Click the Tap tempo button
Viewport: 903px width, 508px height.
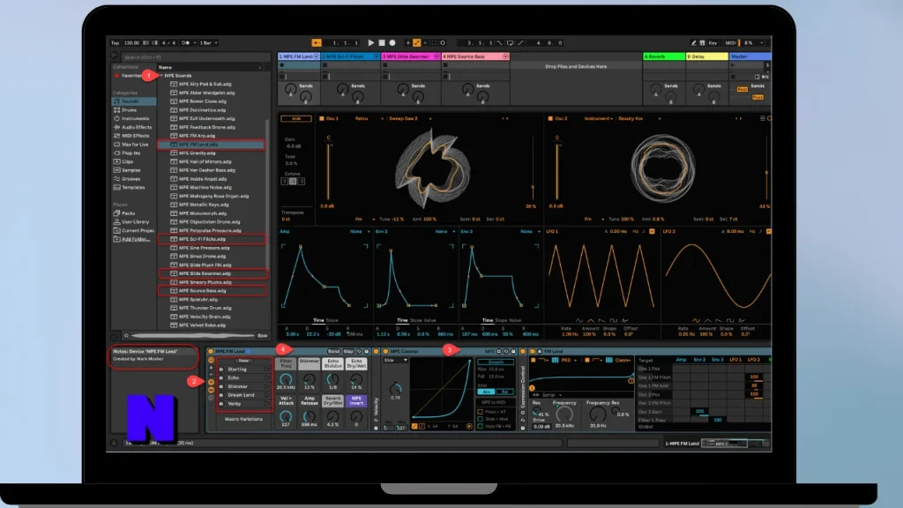pyautogui.click(x=116, y=42)
